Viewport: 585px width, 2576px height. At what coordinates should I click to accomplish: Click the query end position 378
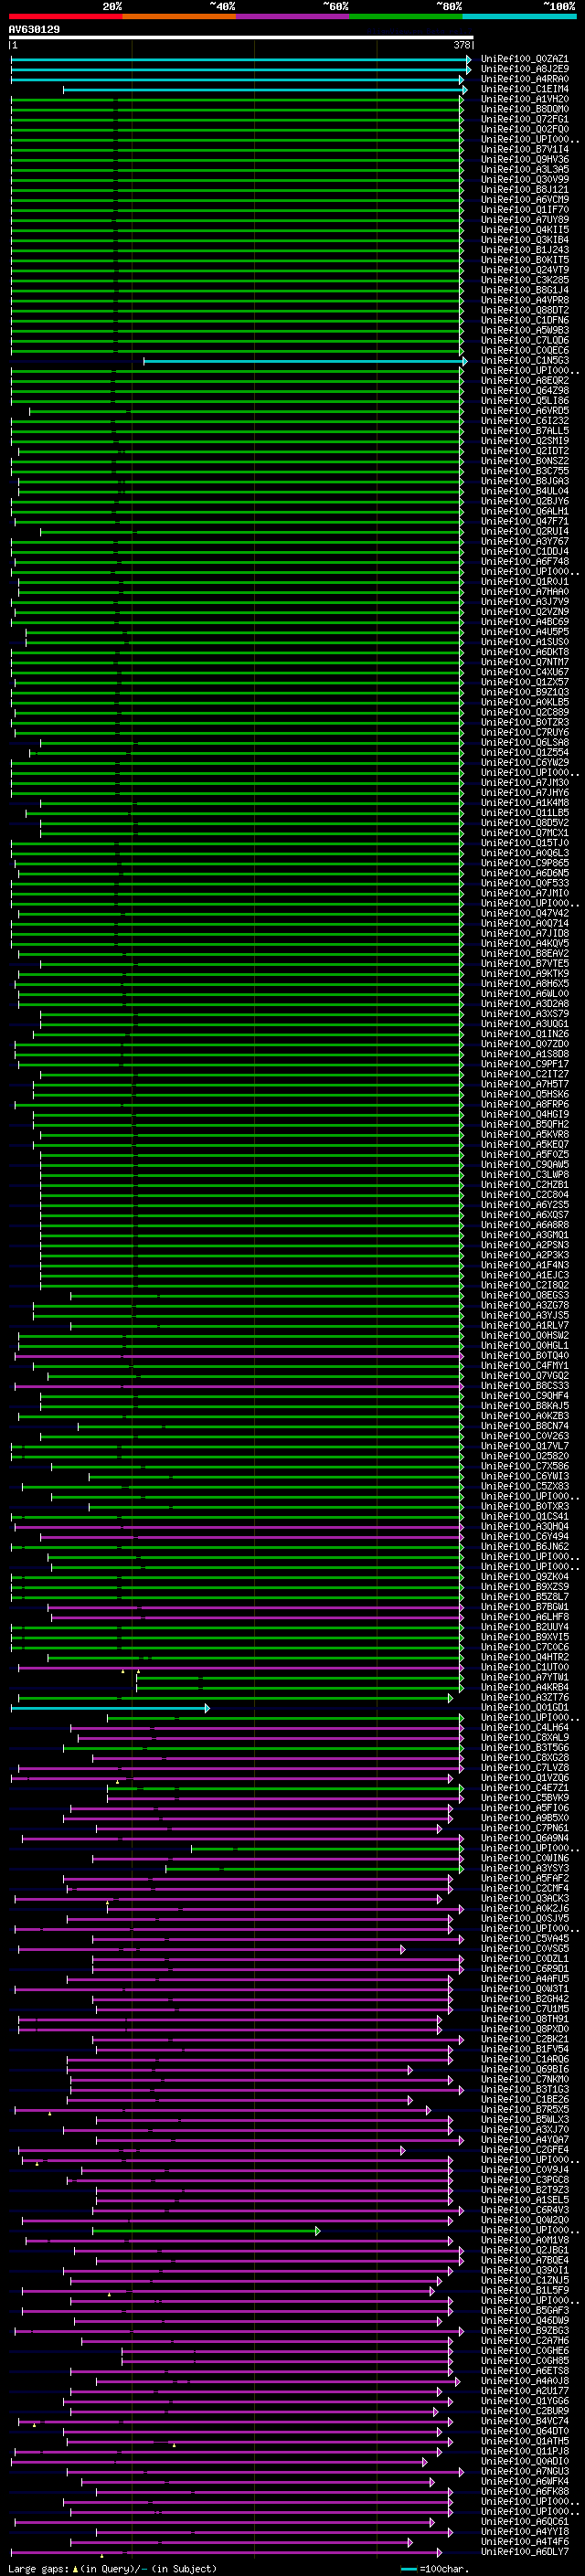(x=462, y=45)
